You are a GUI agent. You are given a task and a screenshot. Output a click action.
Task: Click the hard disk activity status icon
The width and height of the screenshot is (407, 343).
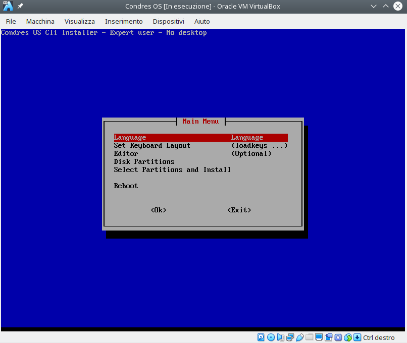261,337
